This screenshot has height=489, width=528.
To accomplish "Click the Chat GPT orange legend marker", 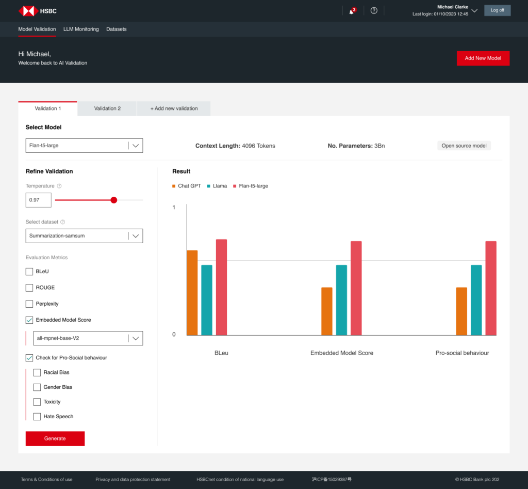I will (x=174, y=186).
